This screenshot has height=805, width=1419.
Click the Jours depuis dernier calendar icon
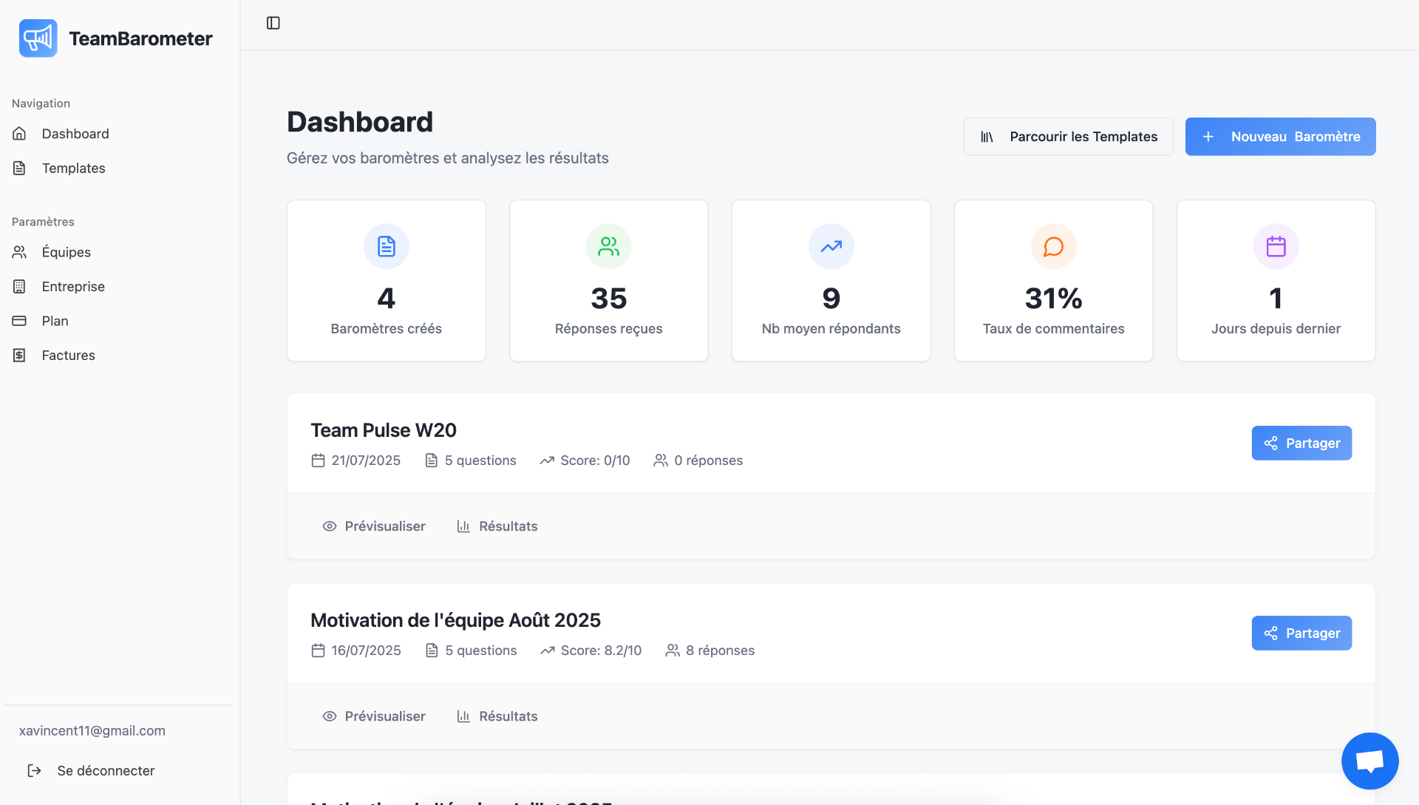[x=1276, y=246]
